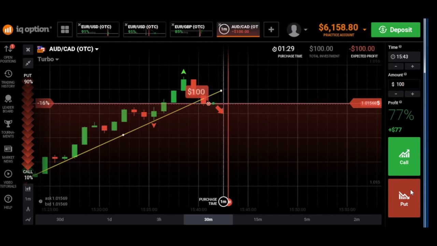Switch to first EUR/USD (OTC) 91% tab

(98, 30)
